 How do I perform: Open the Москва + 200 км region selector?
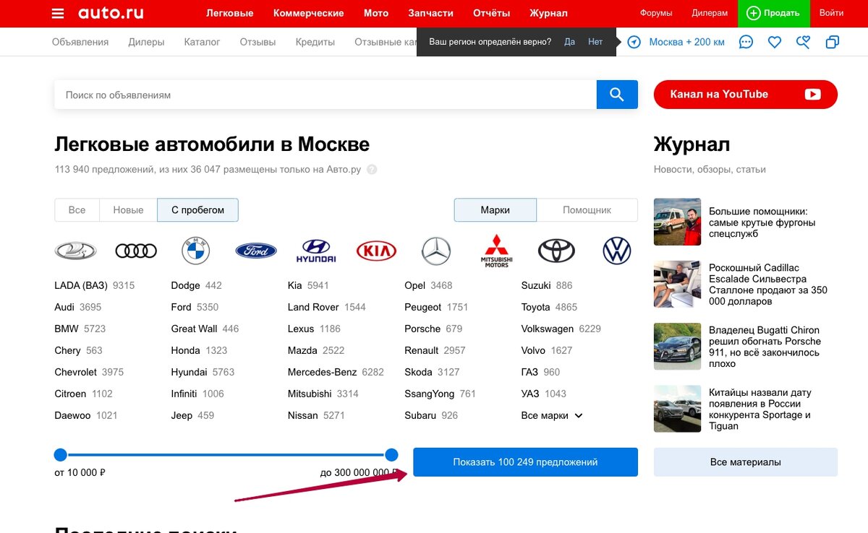(x=686, y=42)
